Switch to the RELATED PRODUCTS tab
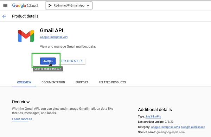This screenshot has width=211, height=137. [x=112, y=82]
